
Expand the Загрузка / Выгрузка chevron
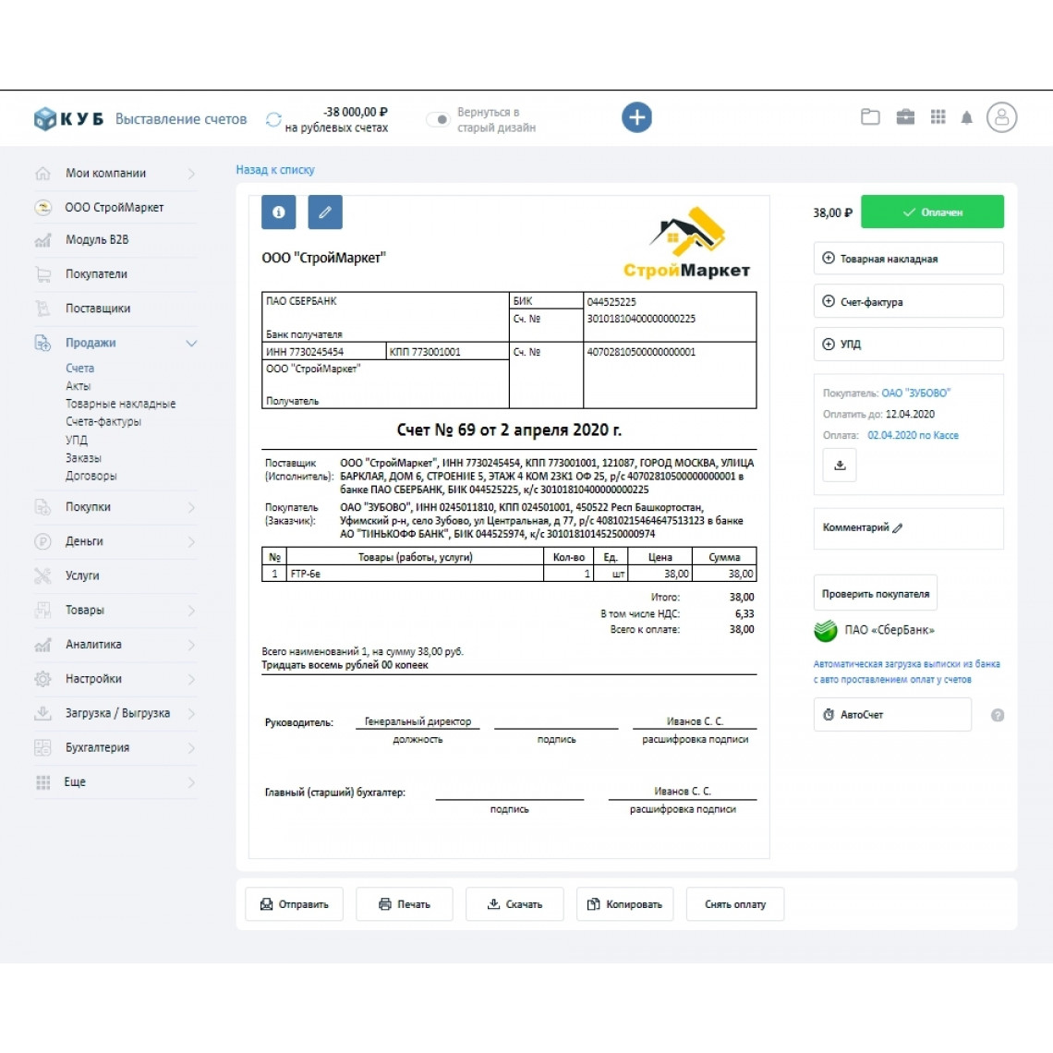point(191,713)
